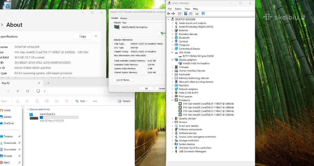314x166 pixels.
Task: Expand the Audio inputs and outputs node
Action: (x=172, y=23)
